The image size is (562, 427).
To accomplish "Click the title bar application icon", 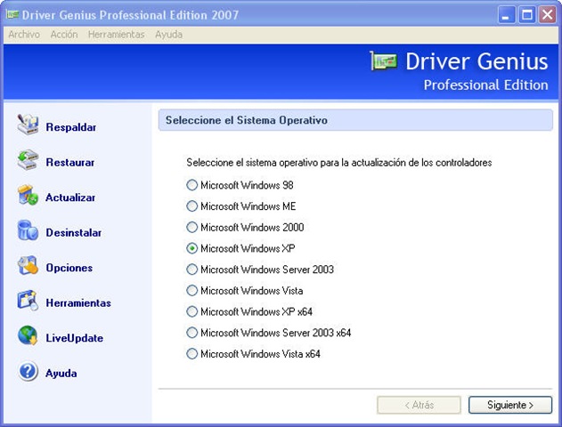I will pyautogui.click(x=12, y=14).
